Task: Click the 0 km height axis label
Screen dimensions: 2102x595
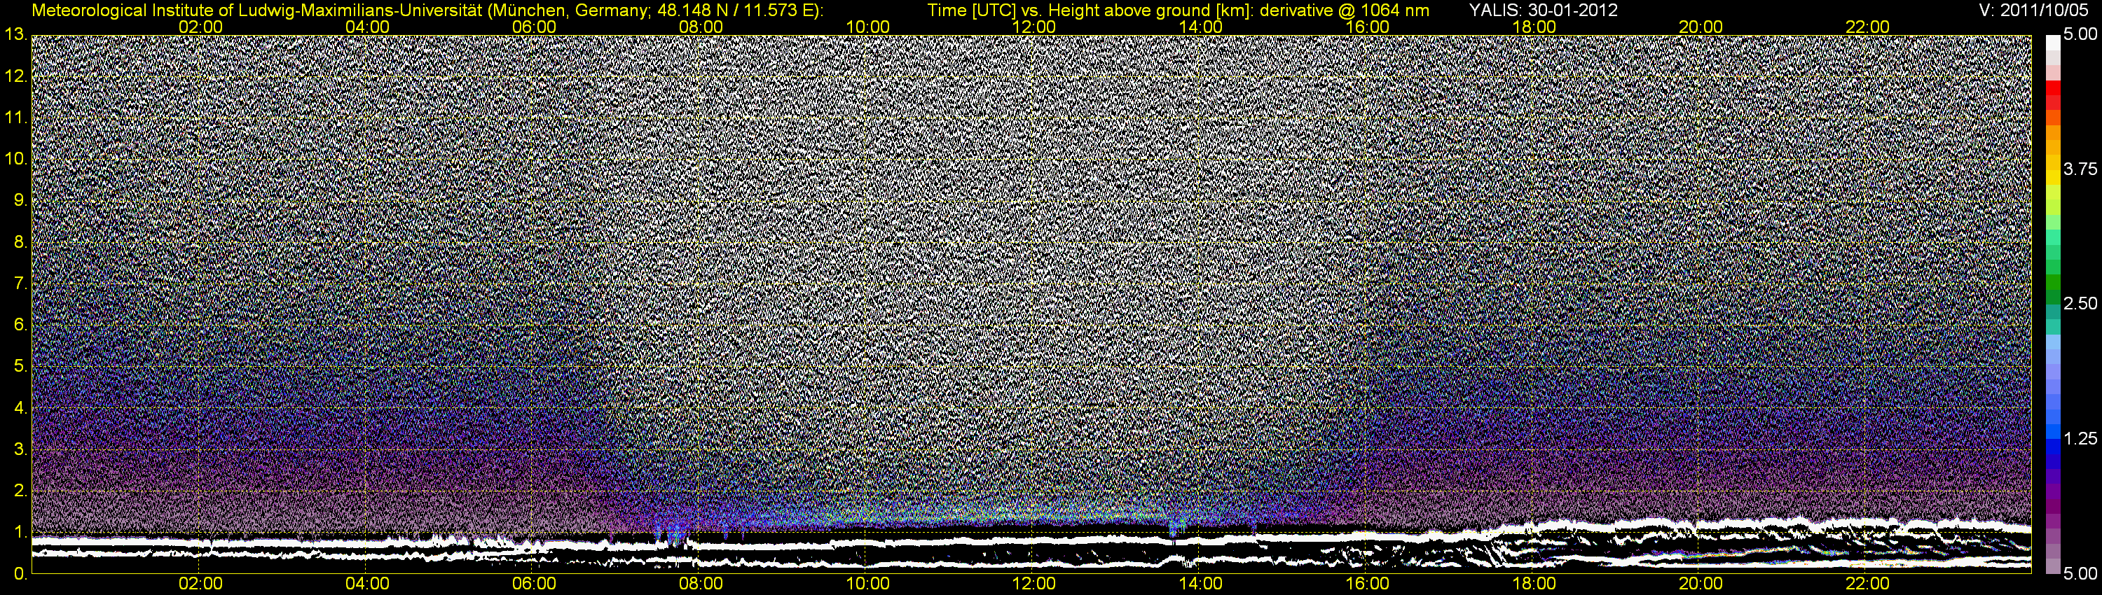Action: click(x=20, y=574)
